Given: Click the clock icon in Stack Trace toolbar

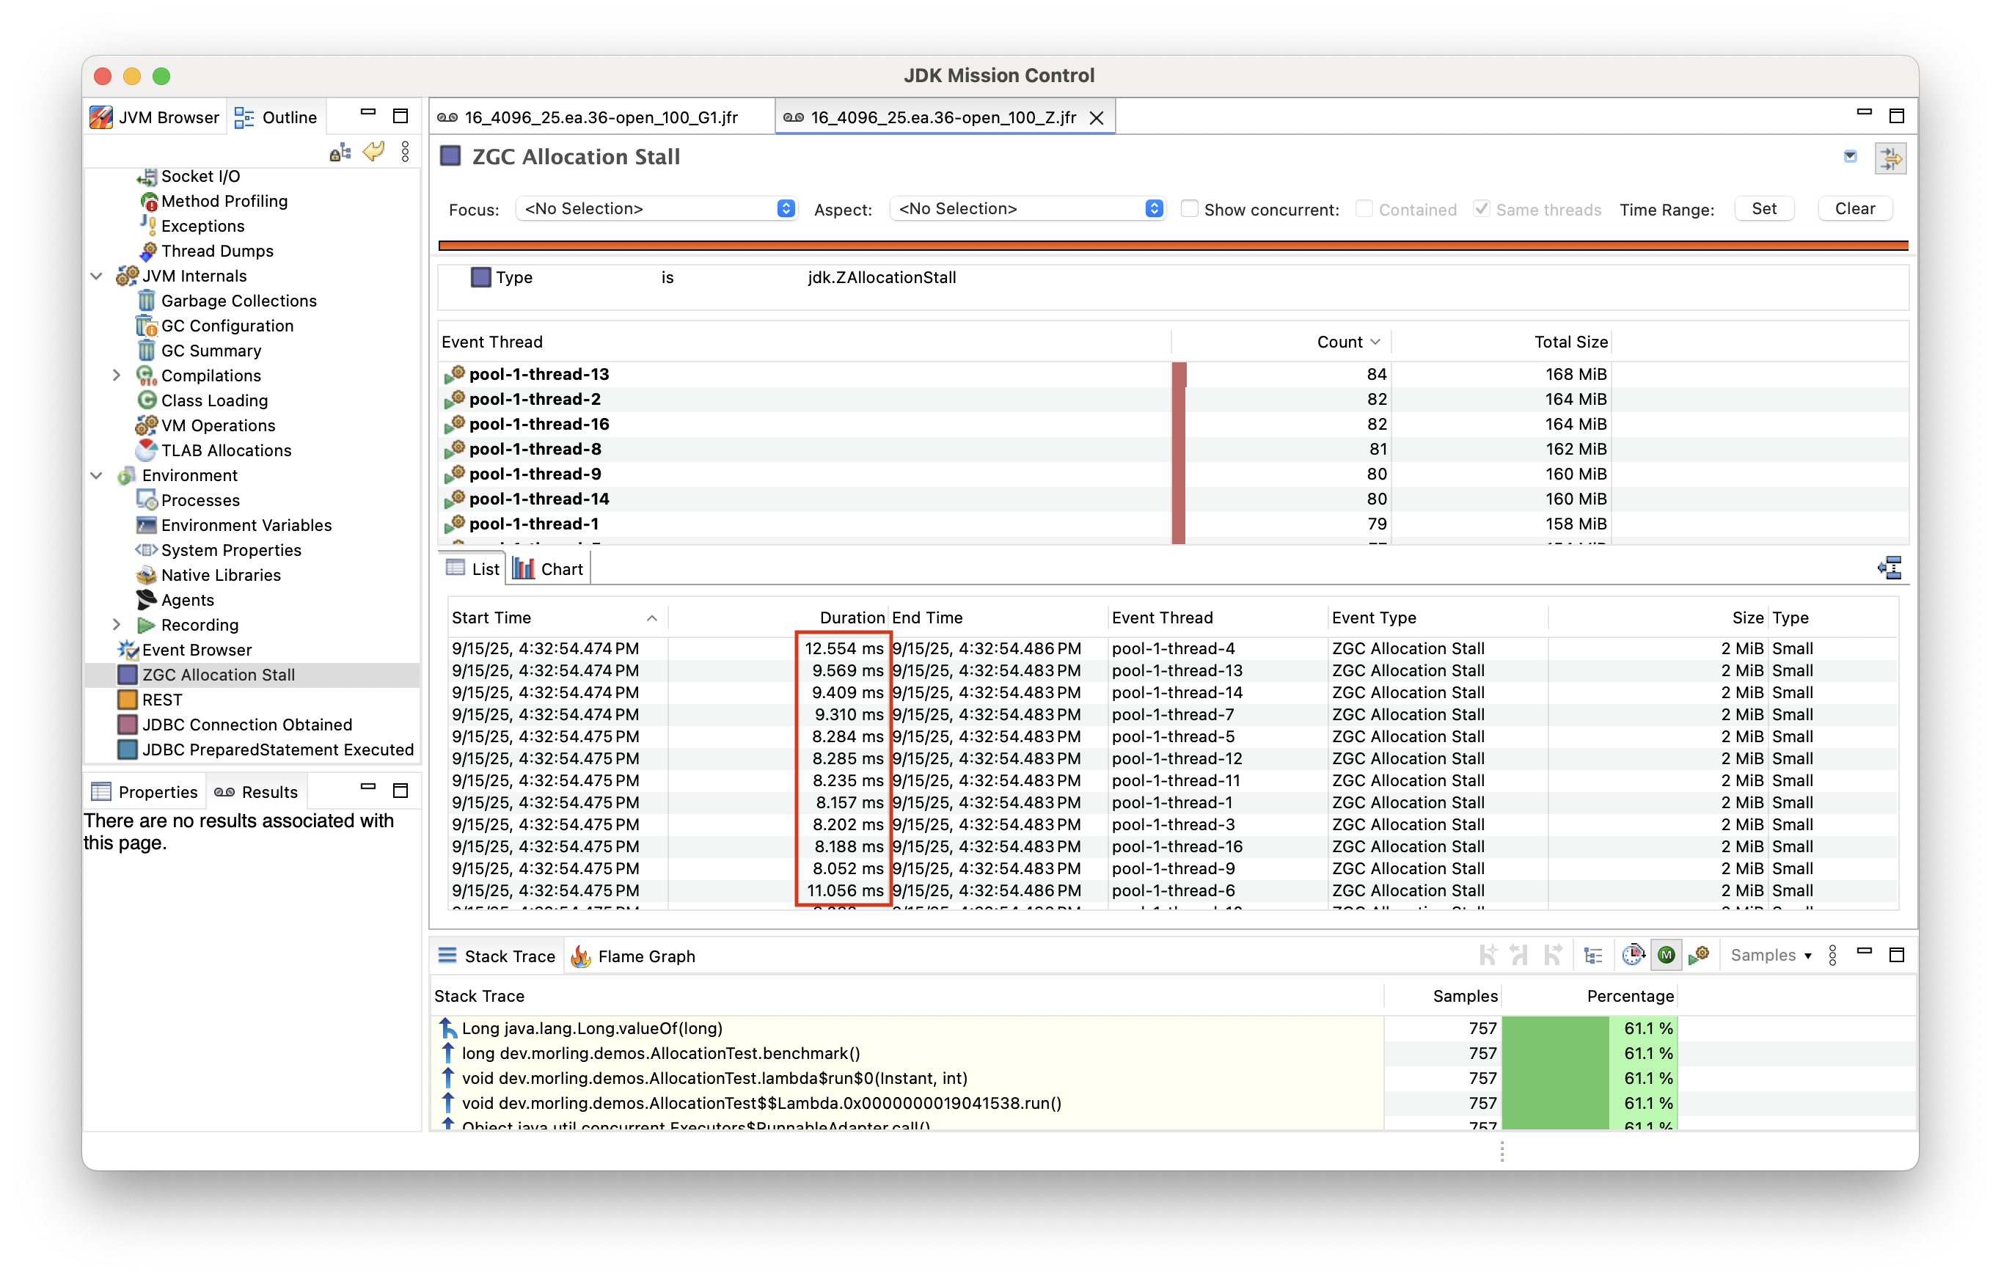Looking at the screenshot, I should [x=1633, y=956].
